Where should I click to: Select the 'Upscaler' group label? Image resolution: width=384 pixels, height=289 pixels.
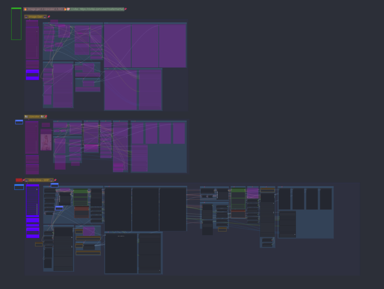(x=34, y=117)
